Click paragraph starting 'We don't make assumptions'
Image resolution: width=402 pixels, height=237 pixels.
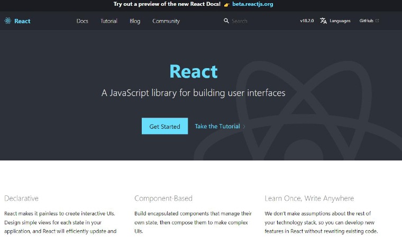point(321,222)
